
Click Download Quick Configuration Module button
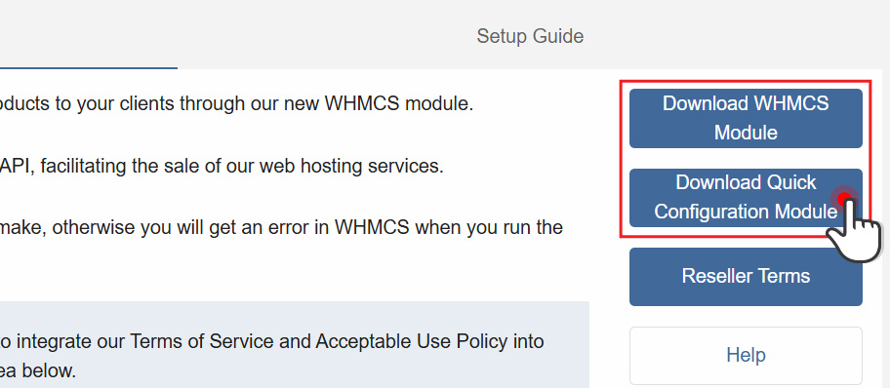coord(746,197)
